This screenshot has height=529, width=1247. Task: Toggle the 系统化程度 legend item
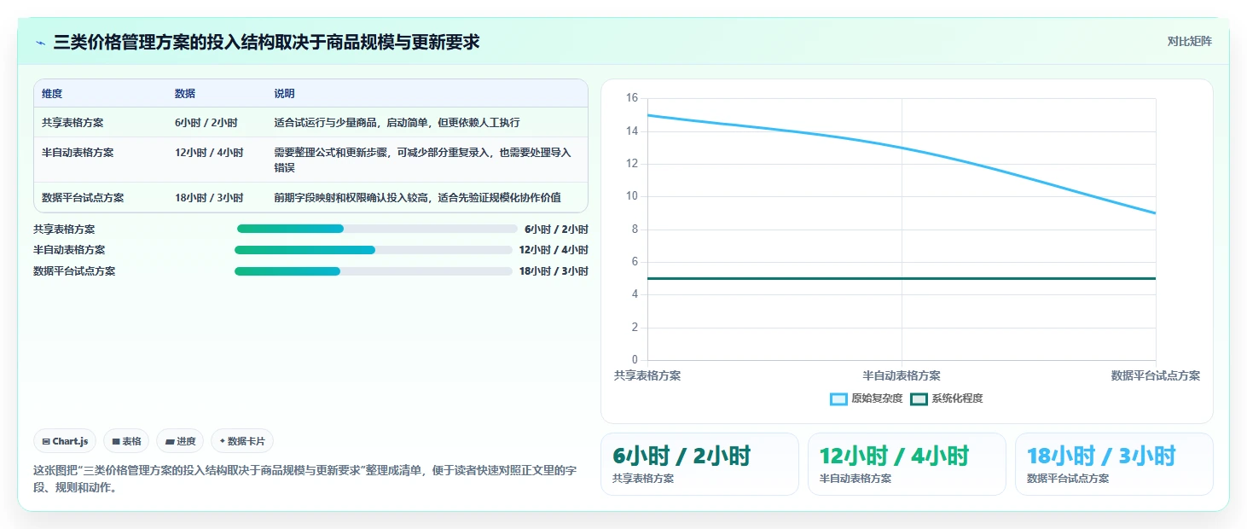tap(947, 398)
